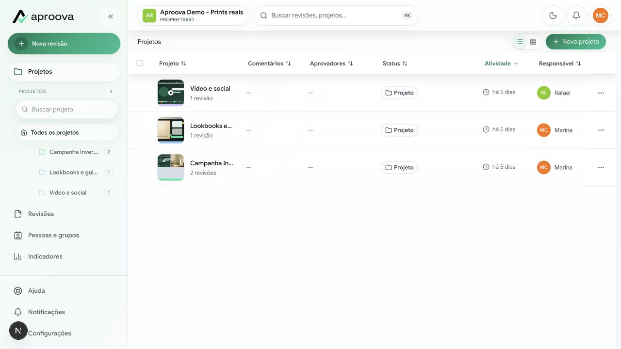Select Vídeo e social folder in sidebar
Screen dimensions: 621x349
(76, 193)
